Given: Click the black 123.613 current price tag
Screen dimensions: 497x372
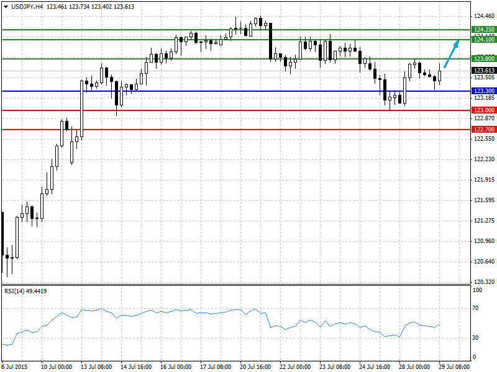Looking at the screenshot, I should (x=484, y=71).
